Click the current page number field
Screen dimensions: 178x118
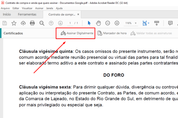point(70,23)
